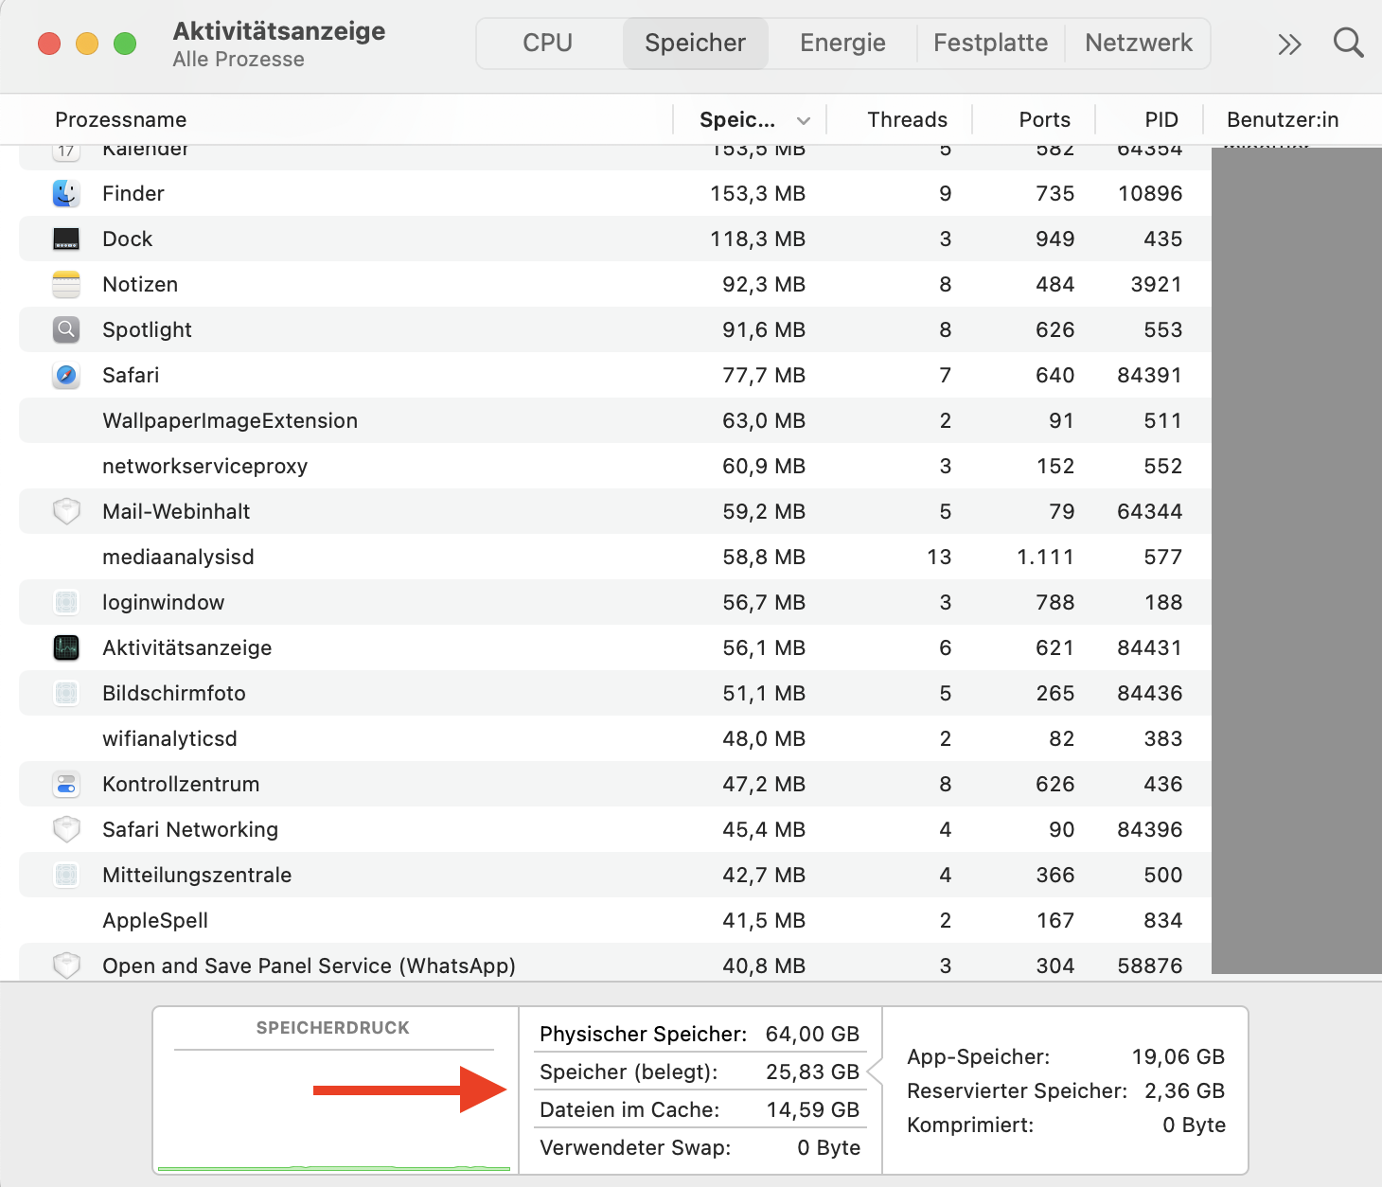Sort by the Threads column header
Screen dimensions: 1382x1187
(x=907, y=120)
